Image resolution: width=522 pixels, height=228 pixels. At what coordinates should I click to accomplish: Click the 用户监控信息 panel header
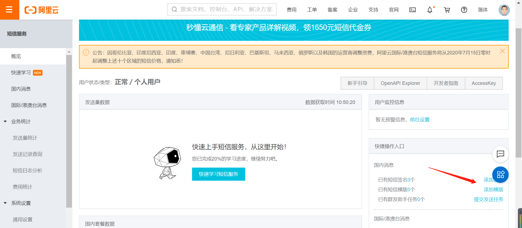(438, 102)
